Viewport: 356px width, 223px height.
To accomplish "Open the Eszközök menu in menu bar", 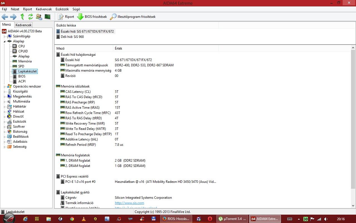I will click(62, 9).
